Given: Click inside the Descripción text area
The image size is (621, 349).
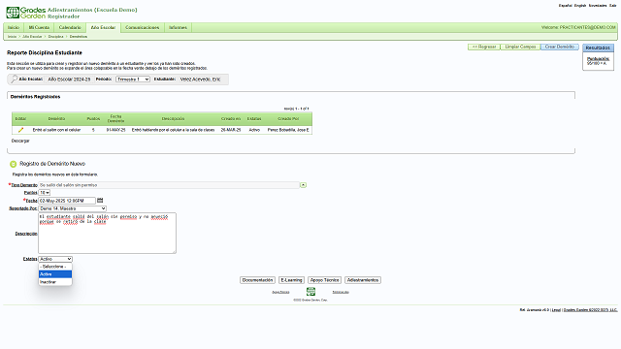Looking at the screenshot, I should click(x=107, y=233).
